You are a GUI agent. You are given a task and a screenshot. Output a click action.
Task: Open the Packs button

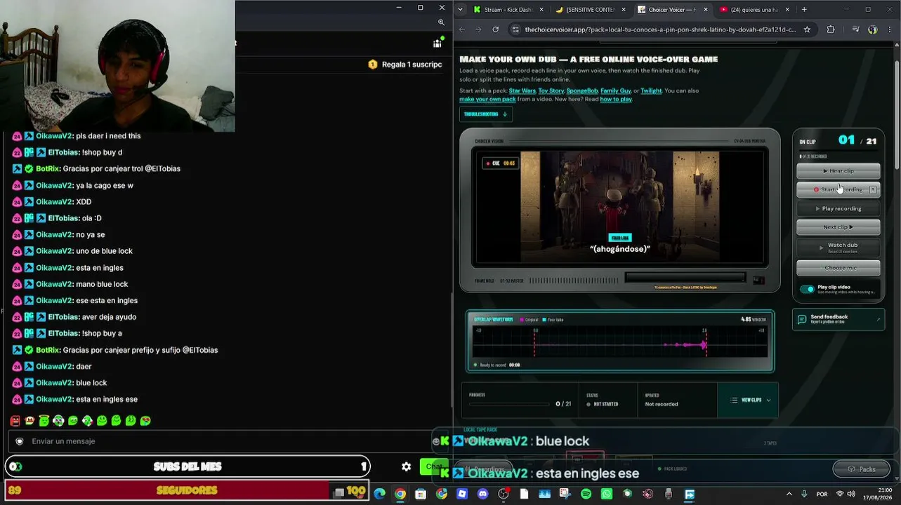click(x=861, y=469)
